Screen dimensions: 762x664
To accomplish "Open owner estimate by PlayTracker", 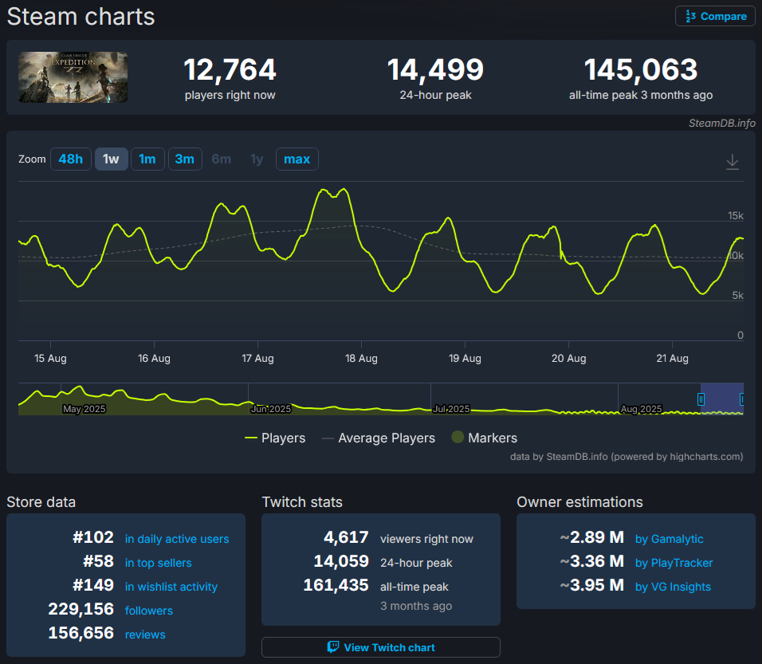I will pos(674,563).
